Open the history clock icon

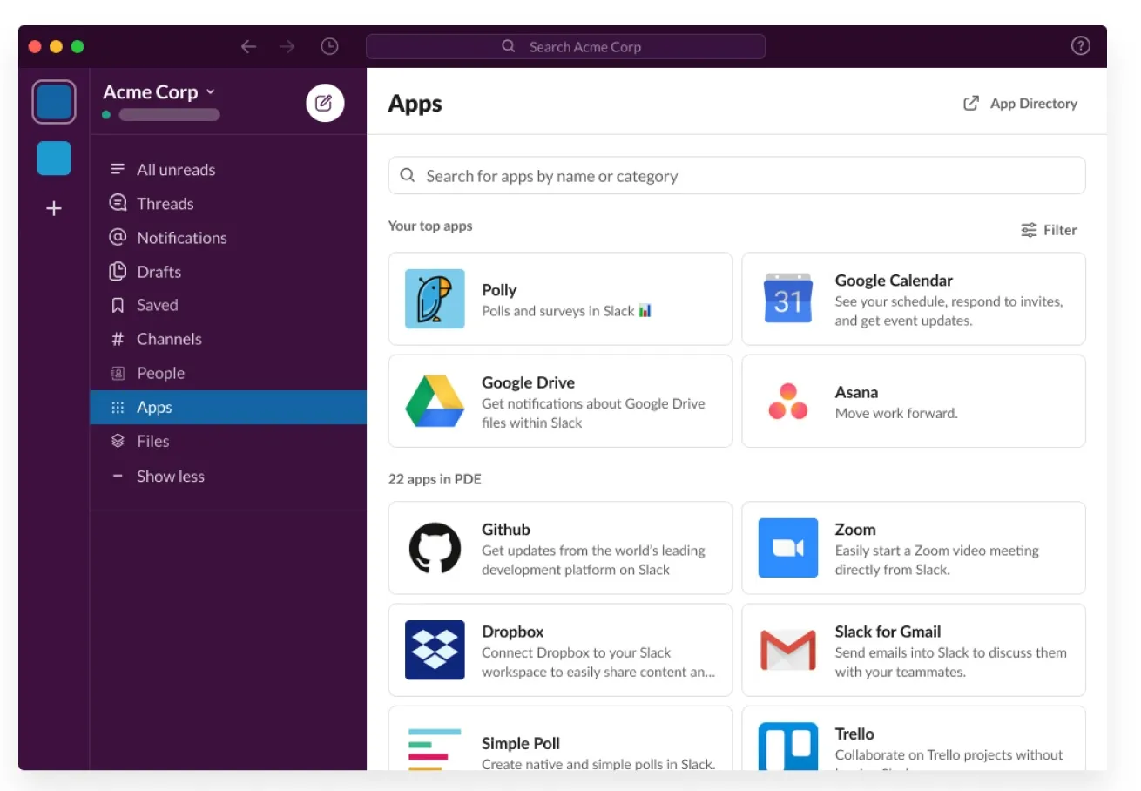(329, 47)
